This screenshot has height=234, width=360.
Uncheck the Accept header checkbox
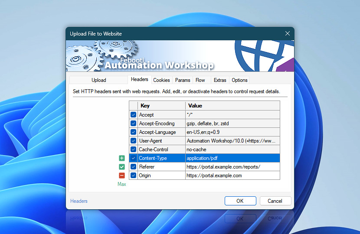pos(134,115)
